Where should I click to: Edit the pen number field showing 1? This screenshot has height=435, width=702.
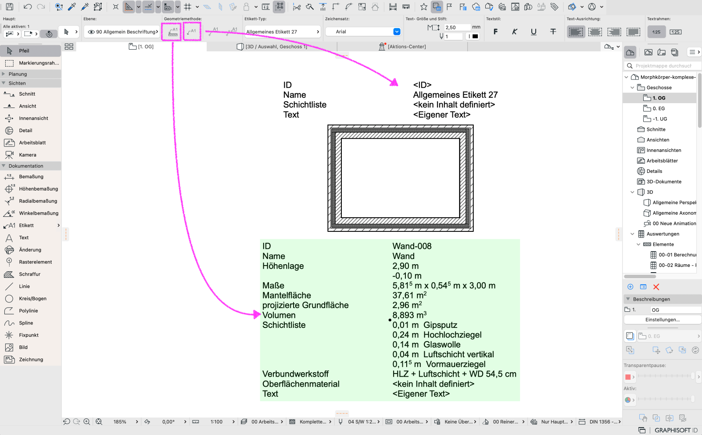coord(454,36)
